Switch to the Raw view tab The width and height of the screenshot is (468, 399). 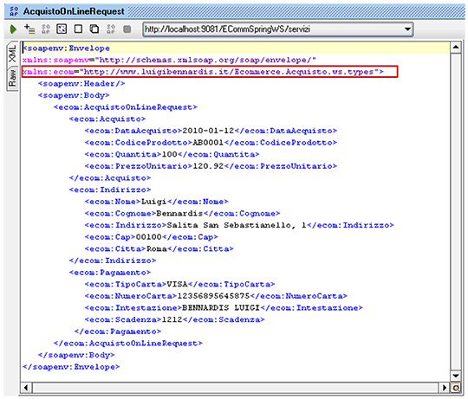(x=12, y=78)
